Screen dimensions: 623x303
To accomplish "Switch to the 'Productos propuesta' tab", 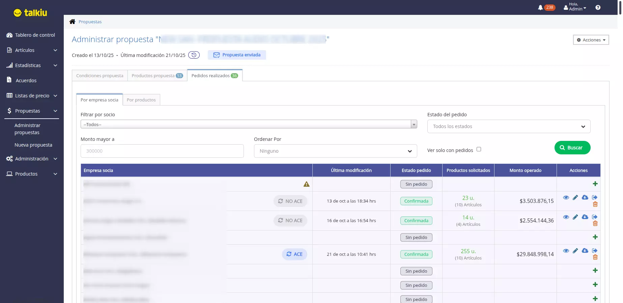I will pyautogui.click(x=157, y=75).
